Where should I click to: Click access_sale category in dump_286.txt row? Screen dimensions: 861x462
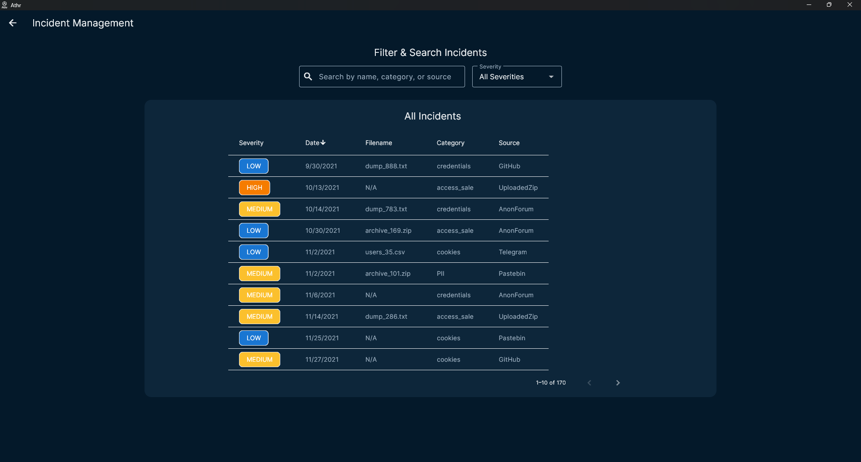455,317
